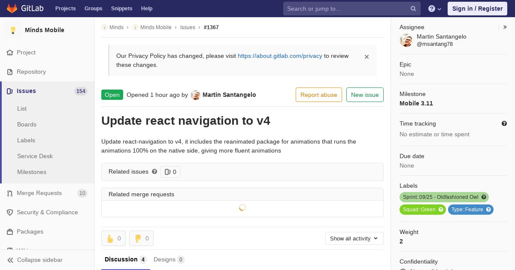This screenshot has width=515, height=270.
Task: Collapse sidebar using the double-chevron icon
Action: [x=10, y=260]
